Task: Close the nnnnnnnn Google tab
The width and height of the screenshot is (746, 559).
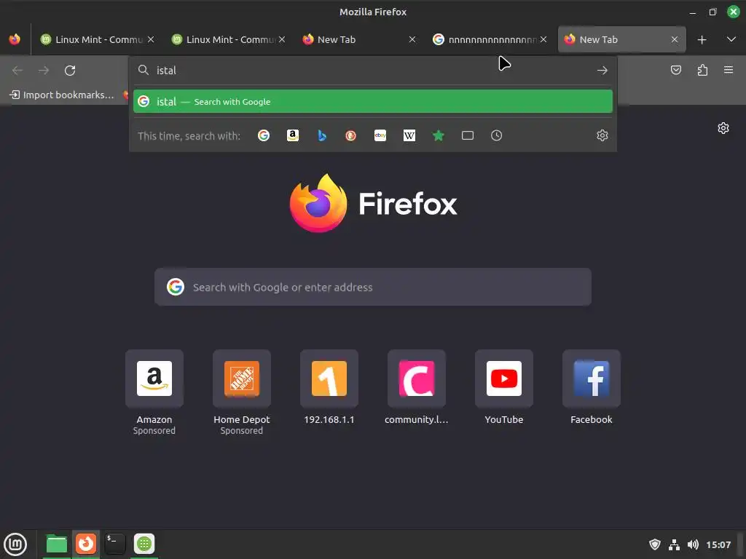Action: pos(543,39)
